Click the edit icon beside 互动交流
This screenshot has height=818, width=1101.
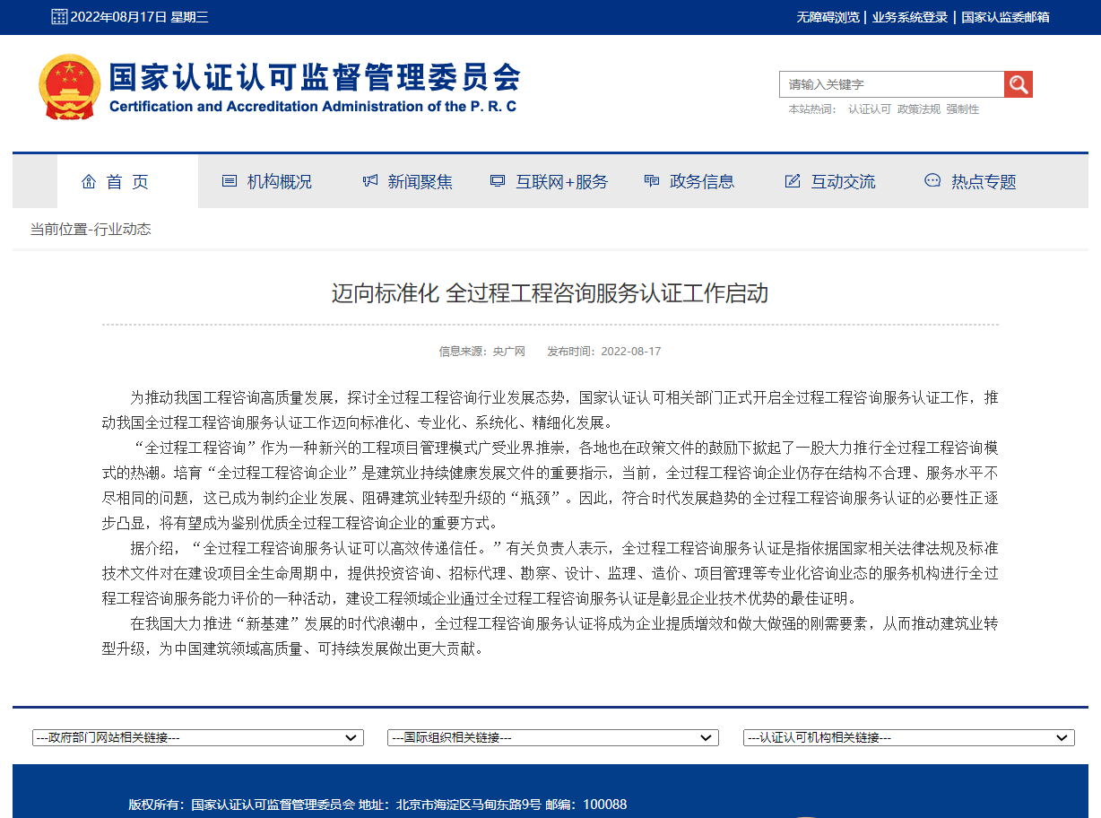pos(793,181)
